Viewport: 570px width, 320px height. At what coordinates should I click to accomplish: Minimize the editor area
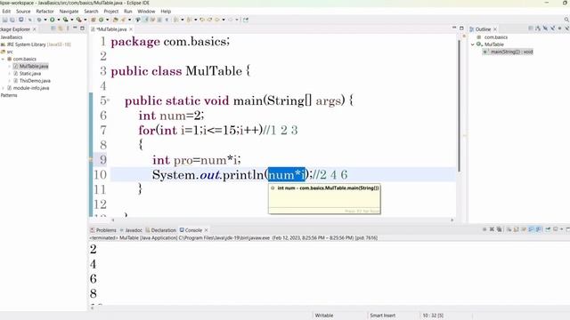(454, 28)
